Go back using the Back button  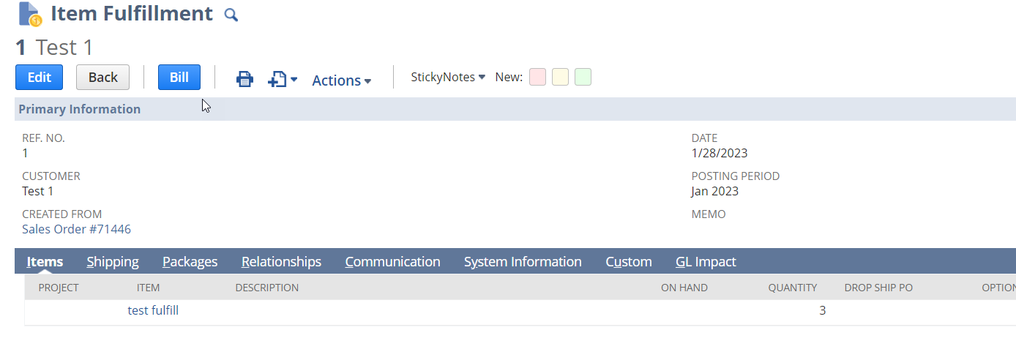coord(102,78)
